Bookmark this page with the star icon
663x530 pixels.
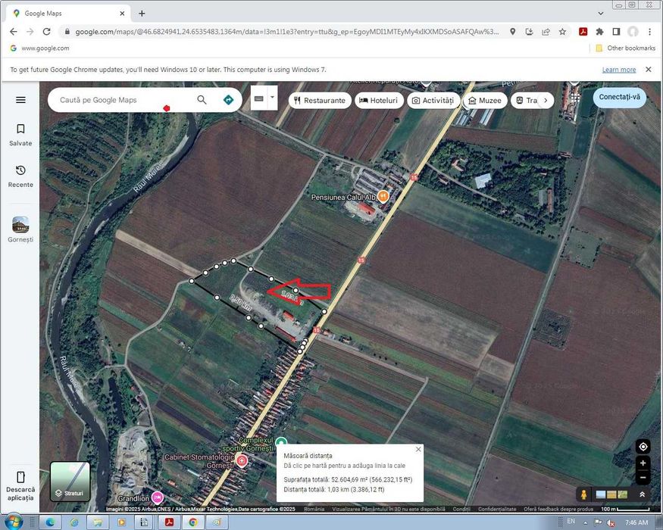(x=562, y=32)
